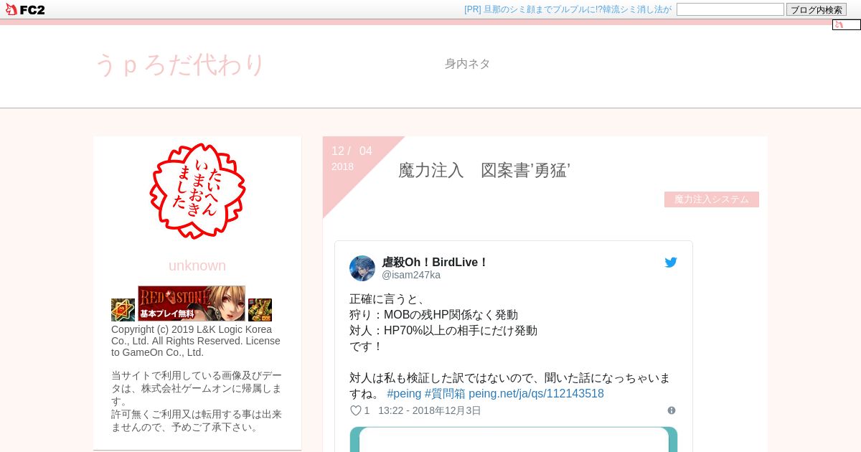Open the peing.net/ja/qs/112143518 link
Screen dimensions: 861x452
[x=536, y=394]
